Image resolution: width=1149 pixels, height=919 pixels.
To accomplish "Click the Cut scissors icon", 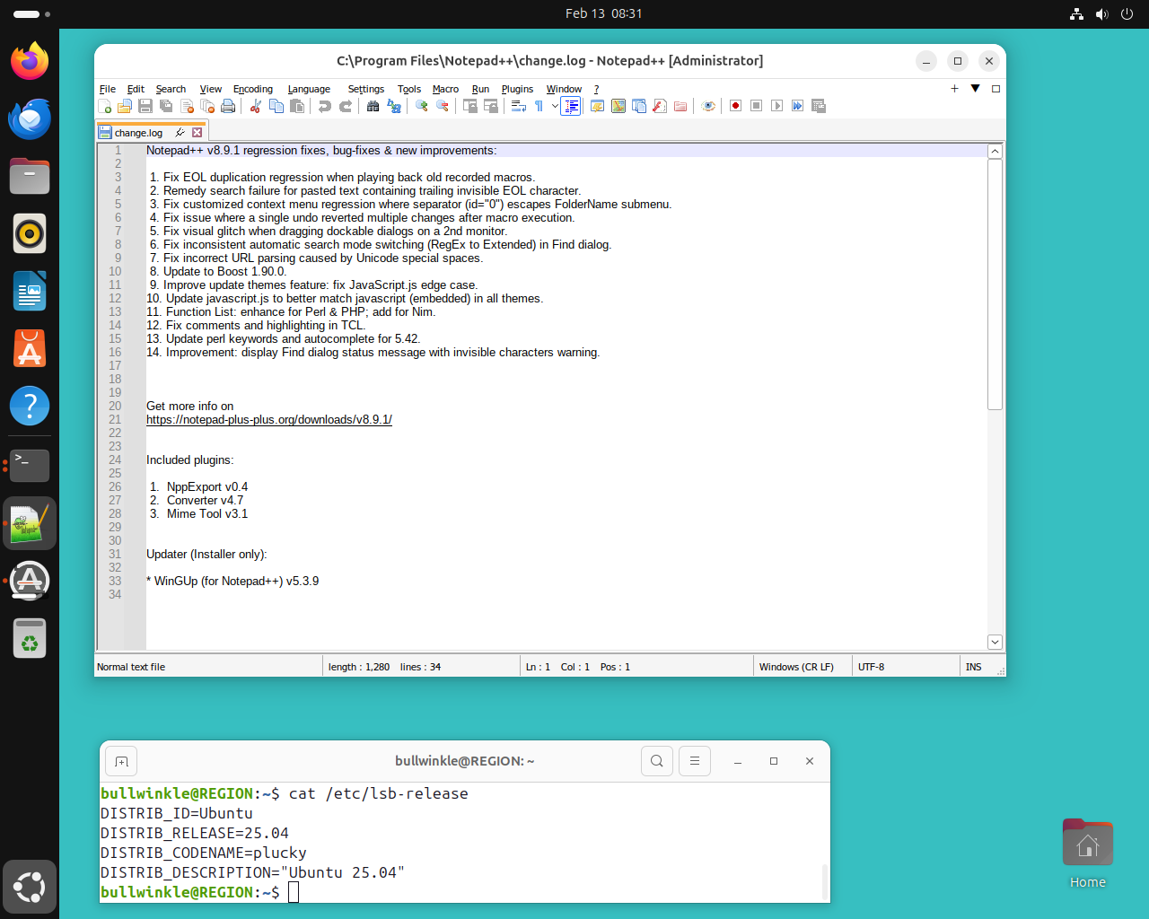I will (x=255, y=106).
